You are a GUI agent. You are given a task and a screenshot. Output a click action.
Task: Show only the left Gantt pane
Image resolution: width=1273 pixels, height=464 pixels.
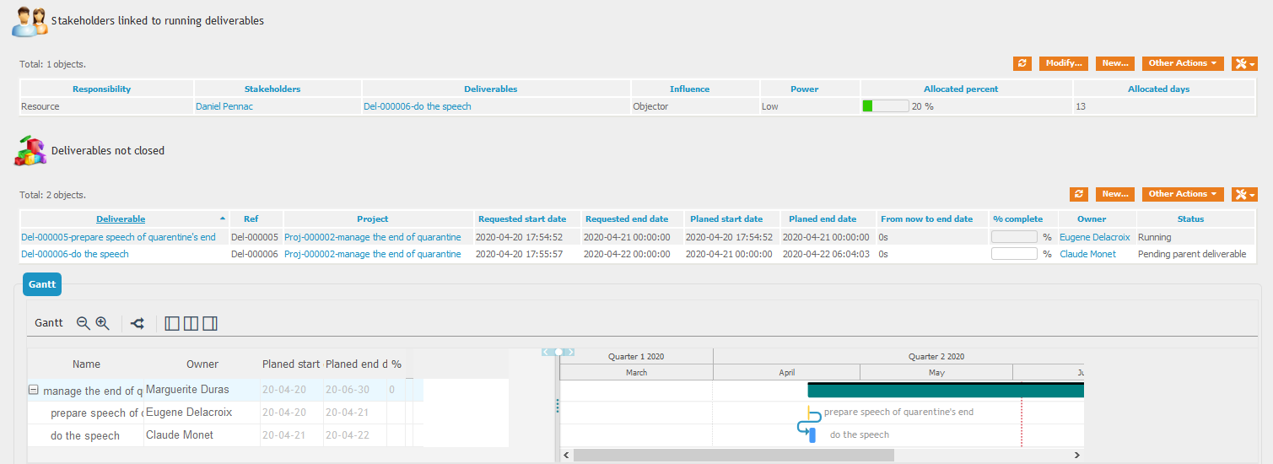click(172, 323)
